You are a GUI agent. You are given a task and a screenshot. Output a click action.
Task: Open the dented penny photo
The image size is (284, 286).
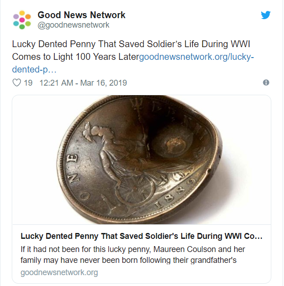[x=141, y=160]
